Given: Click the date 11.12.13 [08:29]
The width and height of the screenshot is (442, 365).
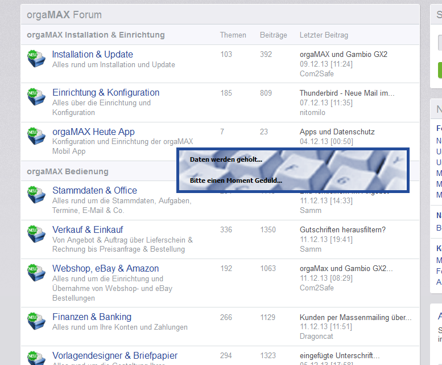Looking at the screenshot, I should [x=326, y=278].
